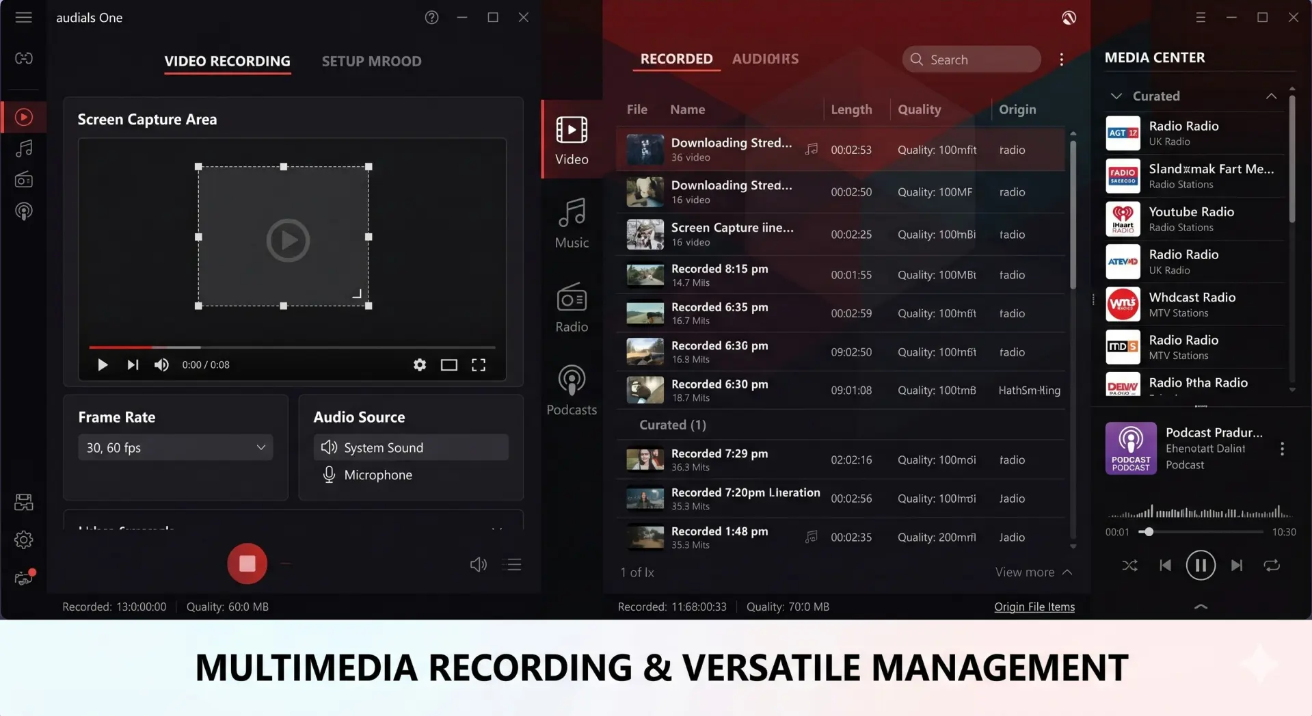Switch to the SETUP MROOD tab

(371, 61)
